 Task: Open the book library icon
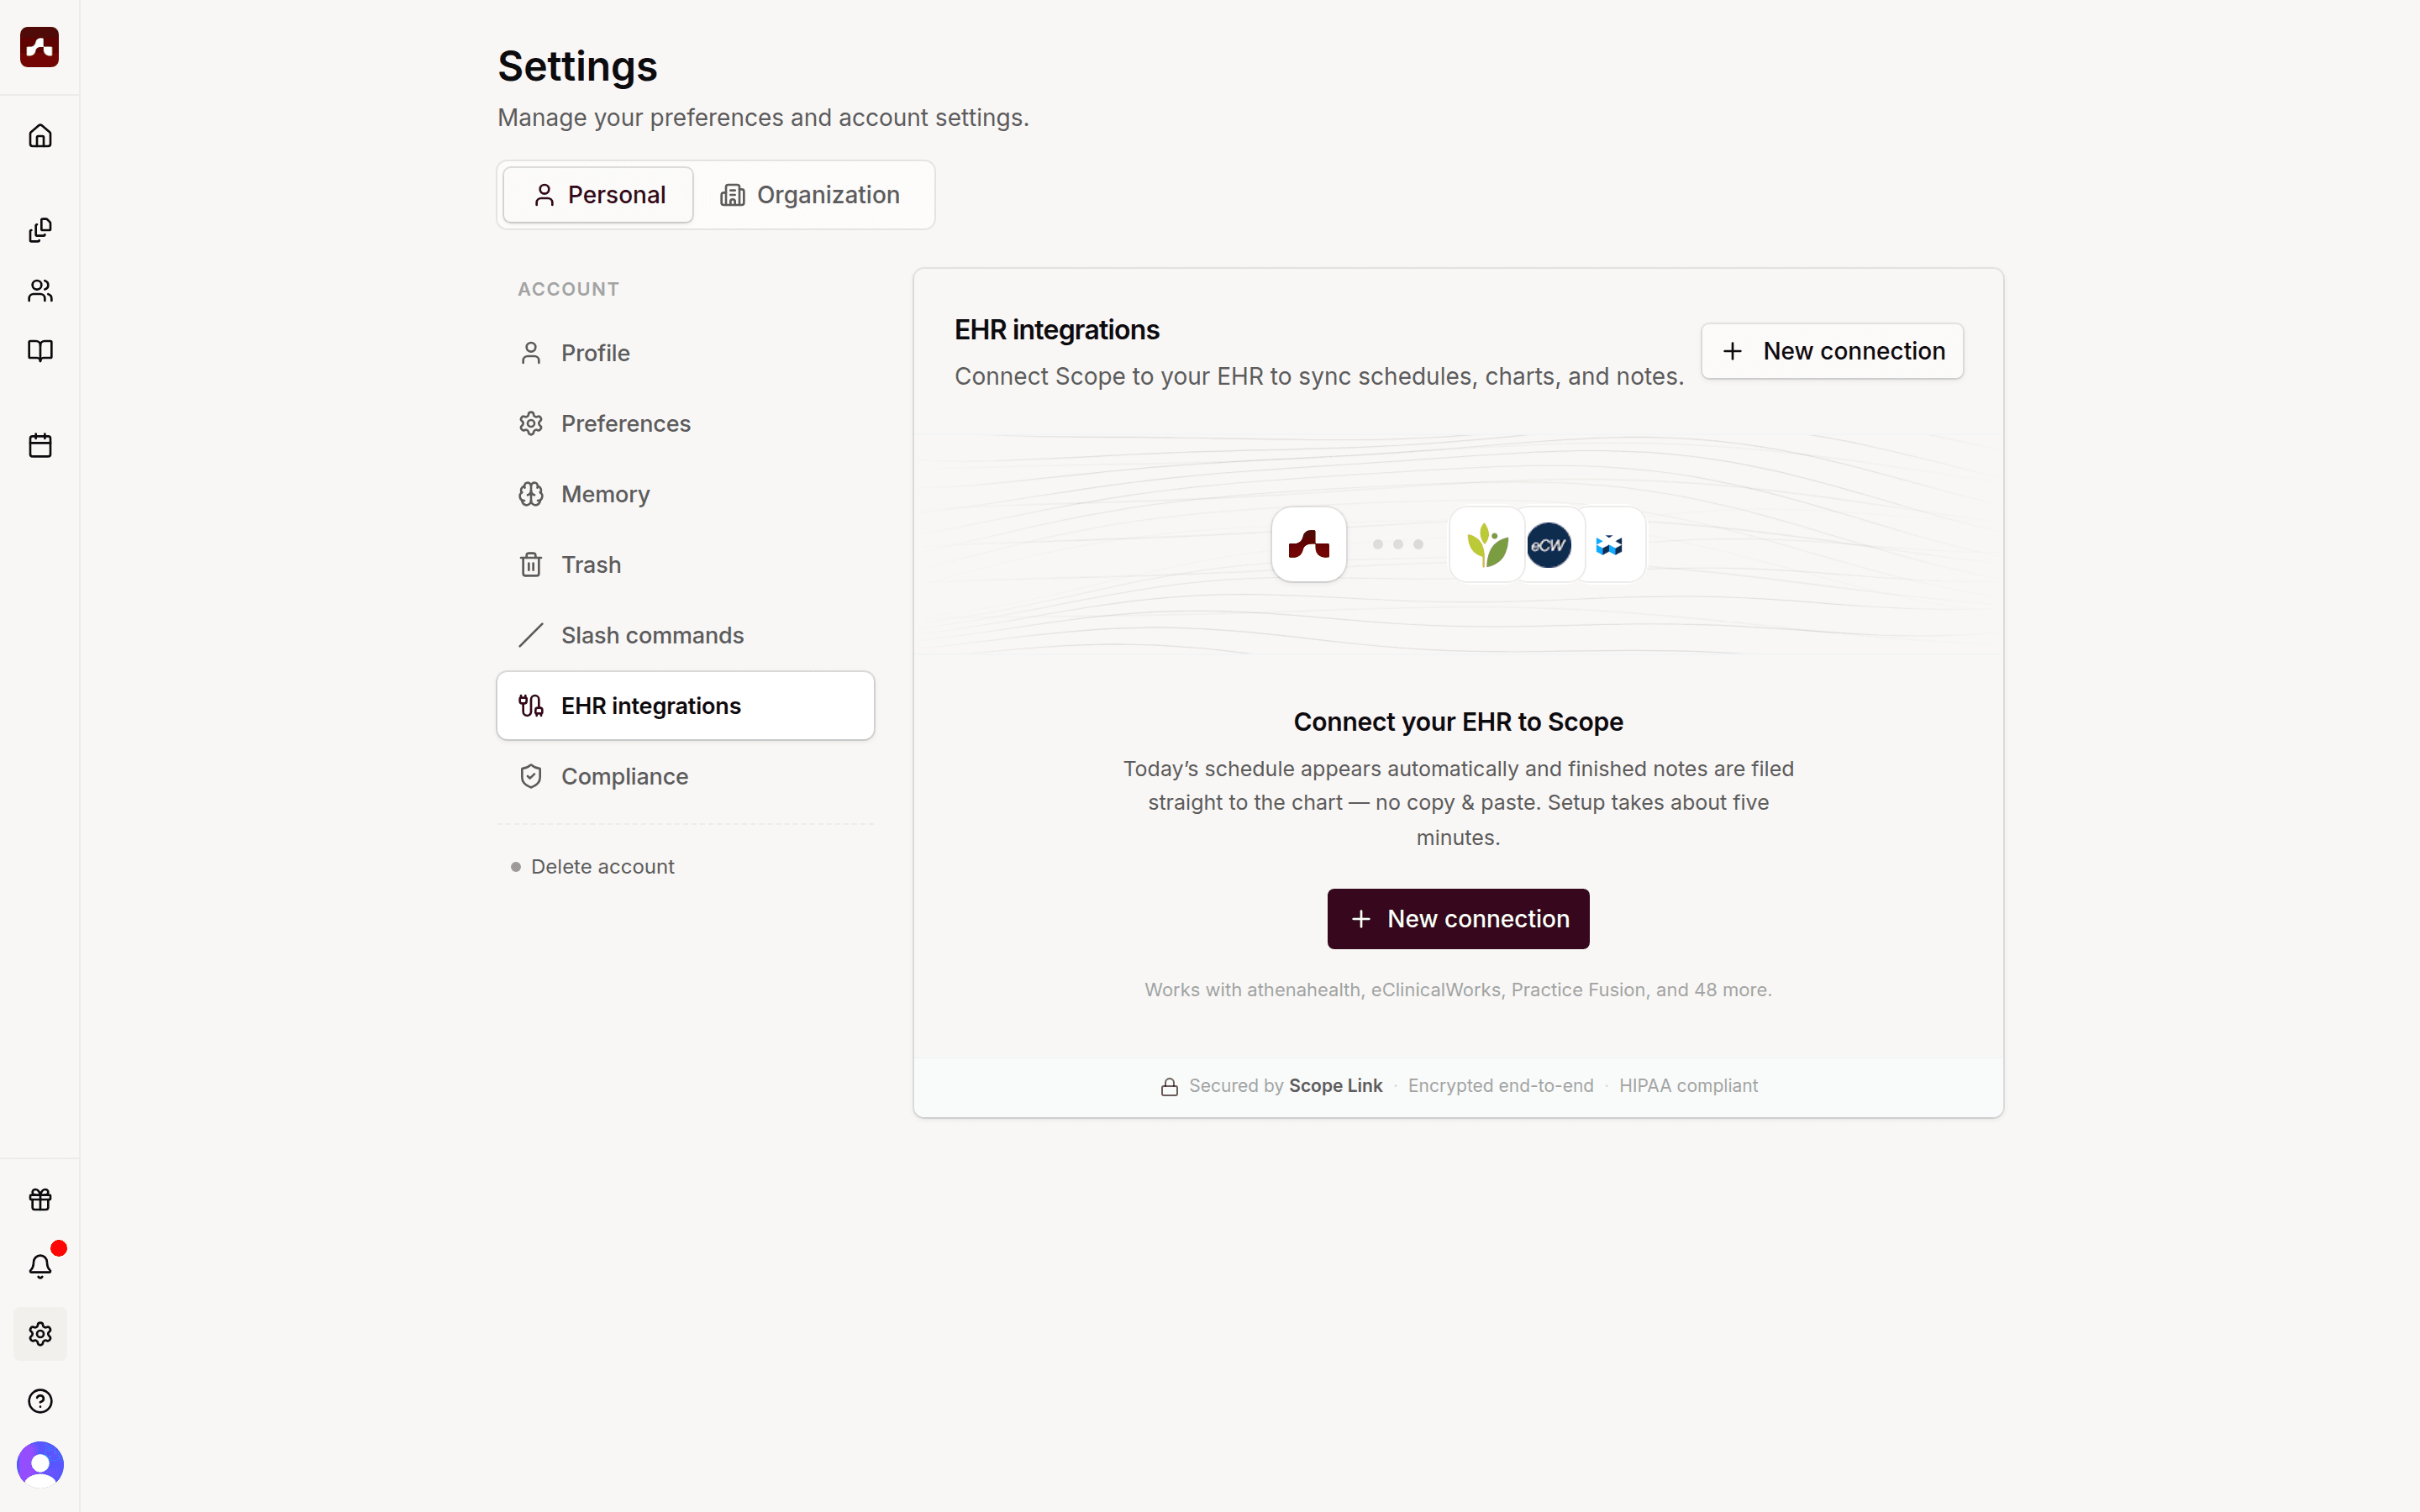pyautogui.click(x=40, y=351)
